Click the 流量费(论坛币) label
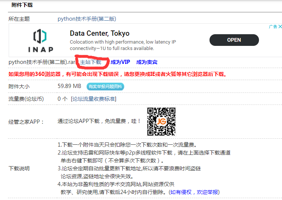Image resolution: width=282 pixels, height=200 pixels. pos(26,99)
